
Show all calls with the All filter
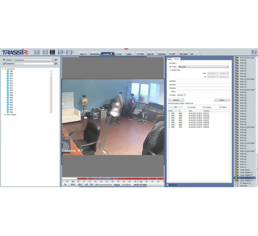pos(175,107)
